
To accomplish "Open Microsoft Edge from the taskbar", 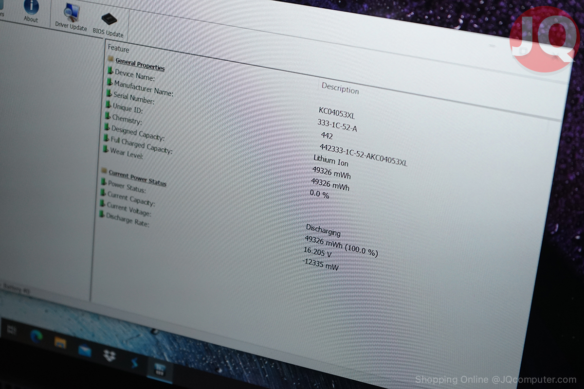I will (x=36, y=336).
